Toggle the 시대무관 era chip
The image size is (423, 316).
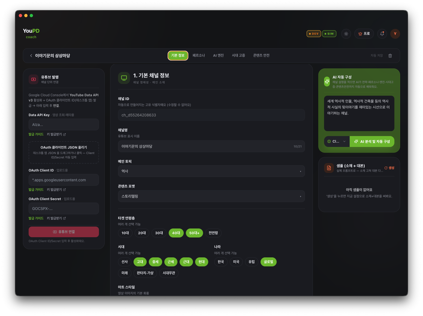[x=169, y=273]
